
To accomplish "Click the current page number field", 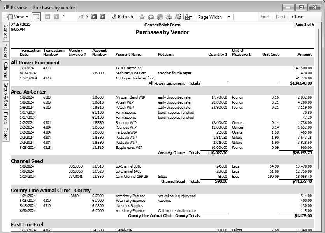I will coord(68,17).
